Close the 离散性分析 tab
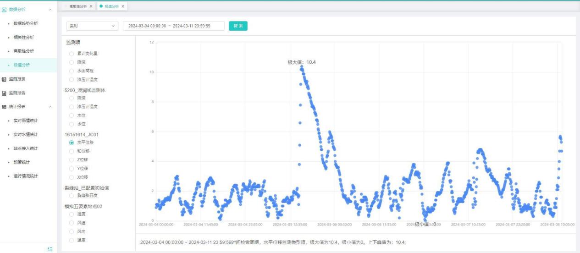This screenshot has width=580, height=253. coord(91,6)
